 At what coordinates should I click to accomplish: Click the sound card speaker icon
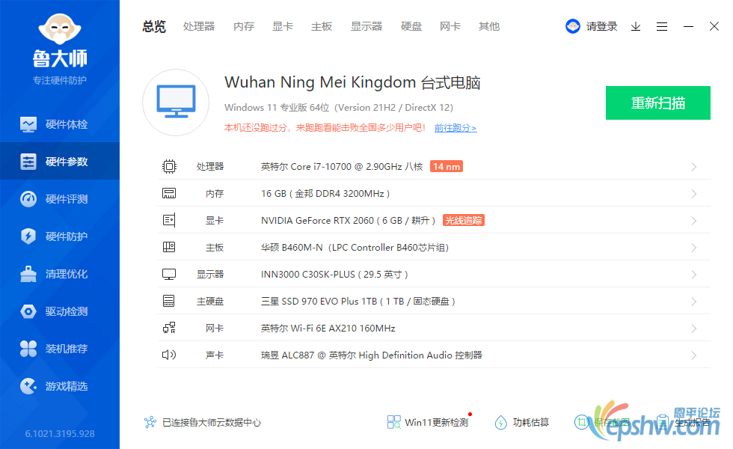[169, 355]
